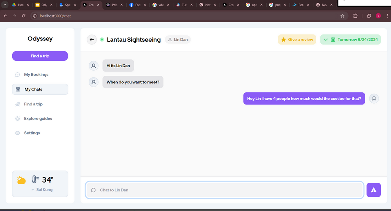
Task: Click the 34° temperature reading
Action: point(47,180)
